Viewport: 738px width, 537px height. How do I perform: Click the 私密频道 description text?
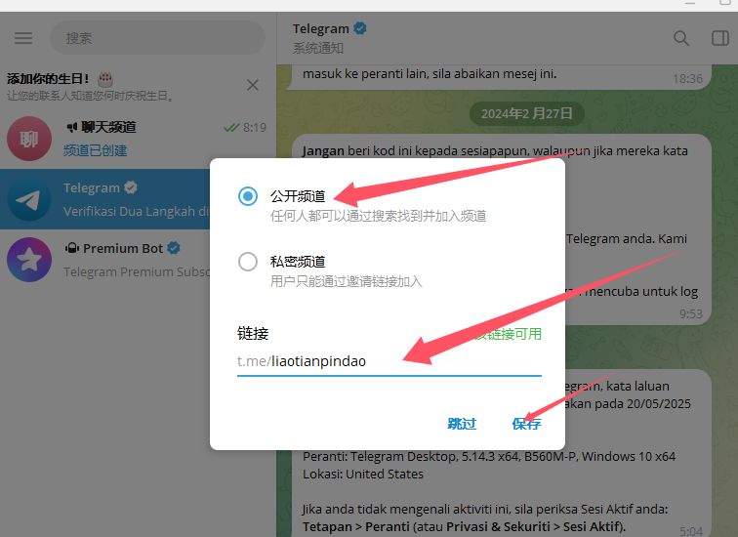pyautogui.click(x=346, y=281)
